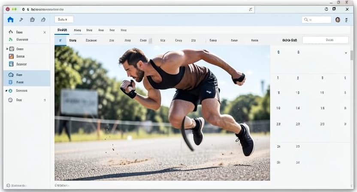Open the three-dot vertical menu

click(x=346, y=20)
